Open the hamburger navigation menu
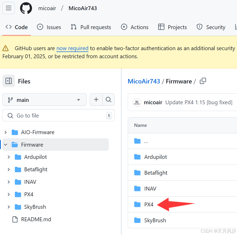This screenshot has width=237, height=235. [9, 8]
